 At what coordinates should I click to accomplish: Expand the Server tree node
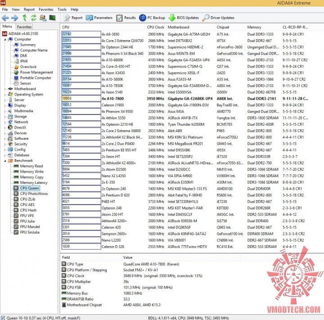[5, 100]
